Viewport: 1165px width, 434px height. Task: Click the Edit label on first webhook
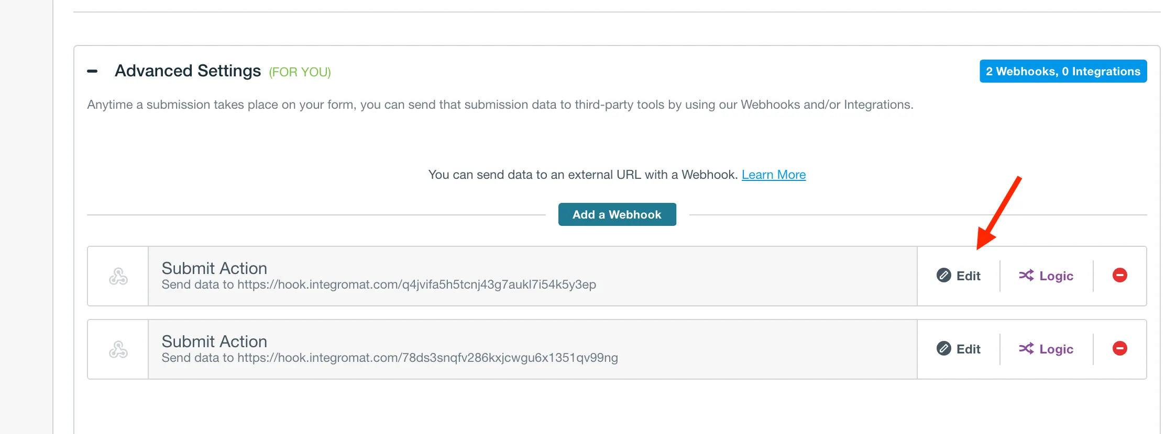pos(968,276)
